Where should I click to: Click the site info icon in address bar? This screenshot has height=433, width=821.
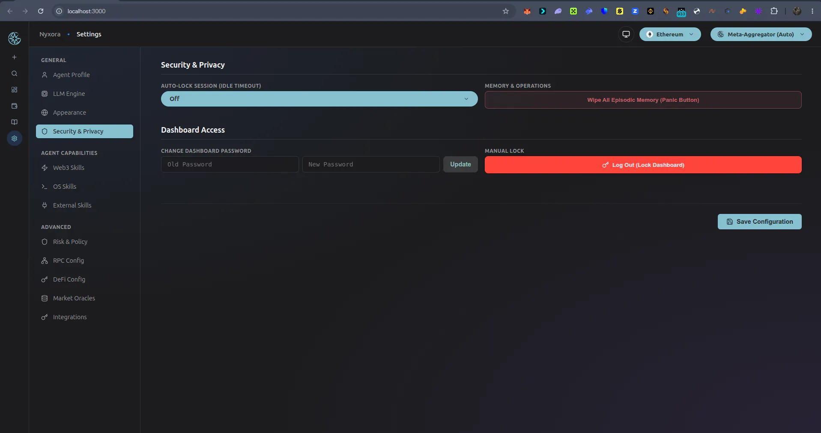tap(60, 11)
